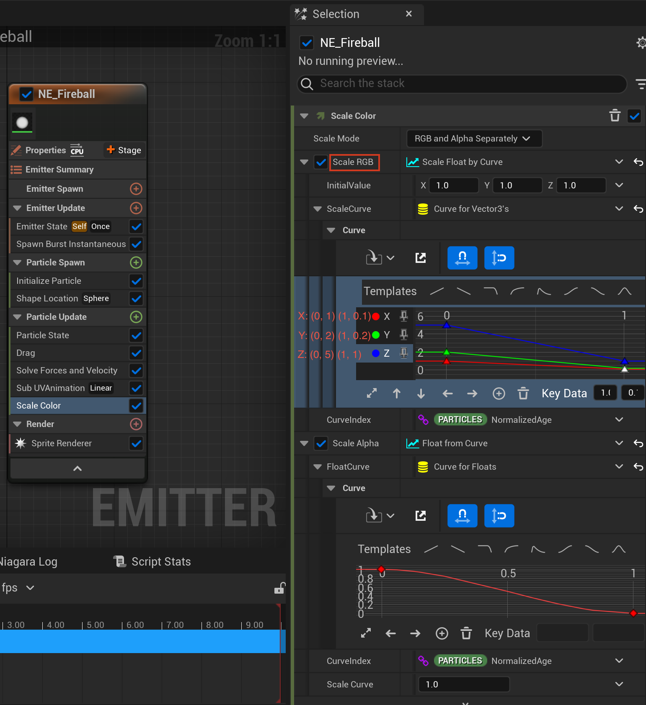Click horizontal snapping in Scale Alpha curve
Image resolution: width=646 pixels, height=705 pixels.
pos(462,516)
